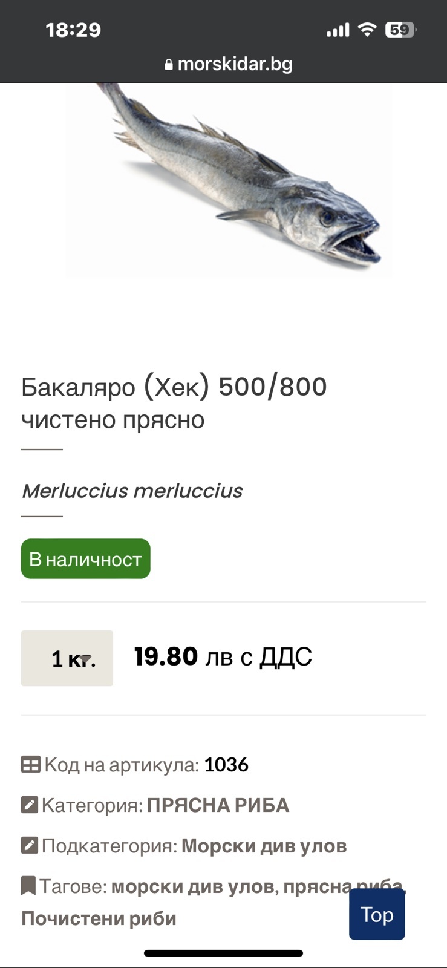
Task: Click the article code table icon
Action: (x=30, y=765)
